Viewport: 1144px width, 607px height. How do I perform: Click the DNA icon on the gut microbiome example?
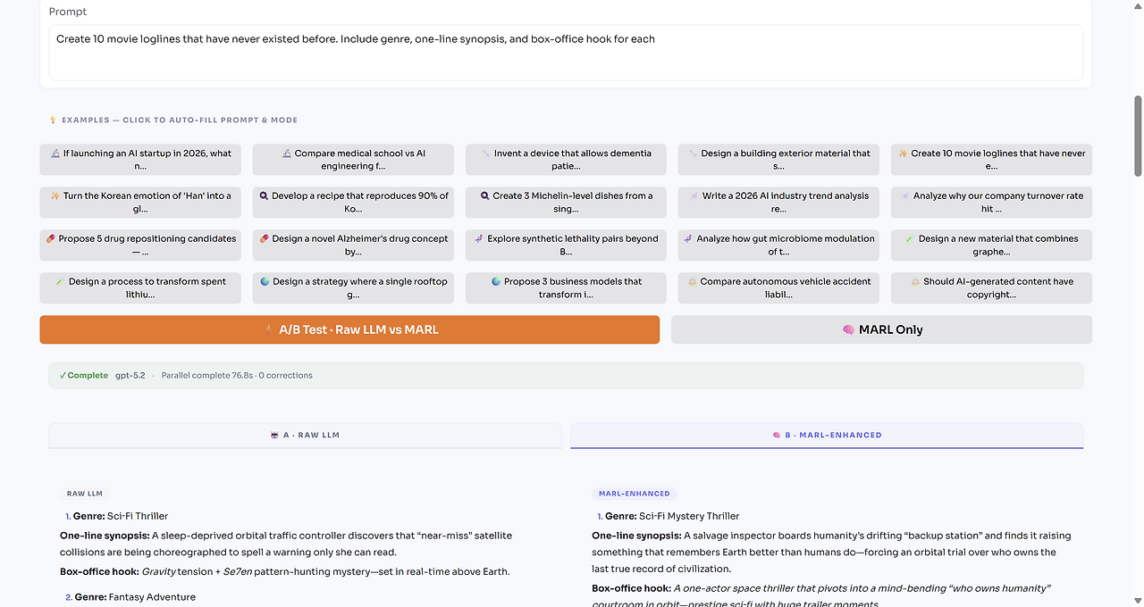(x=688, y=238)
